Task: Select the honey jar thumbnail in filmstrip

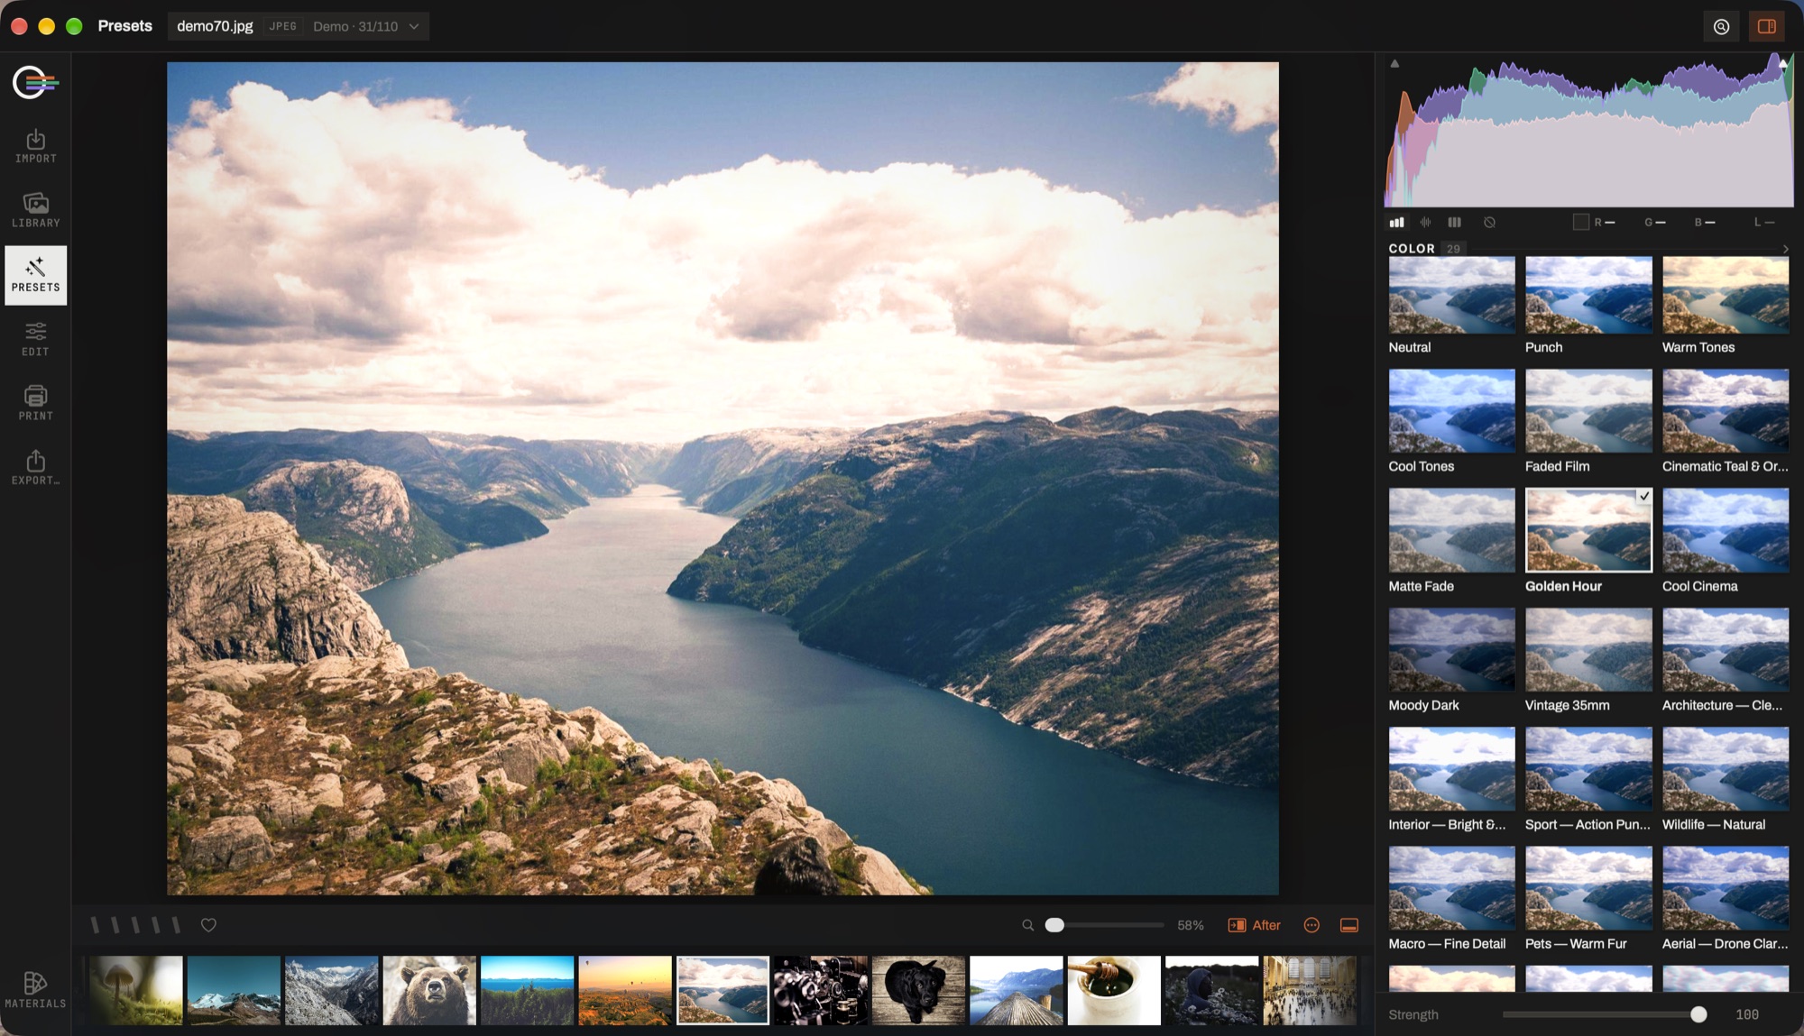Action: [1114, 990]
